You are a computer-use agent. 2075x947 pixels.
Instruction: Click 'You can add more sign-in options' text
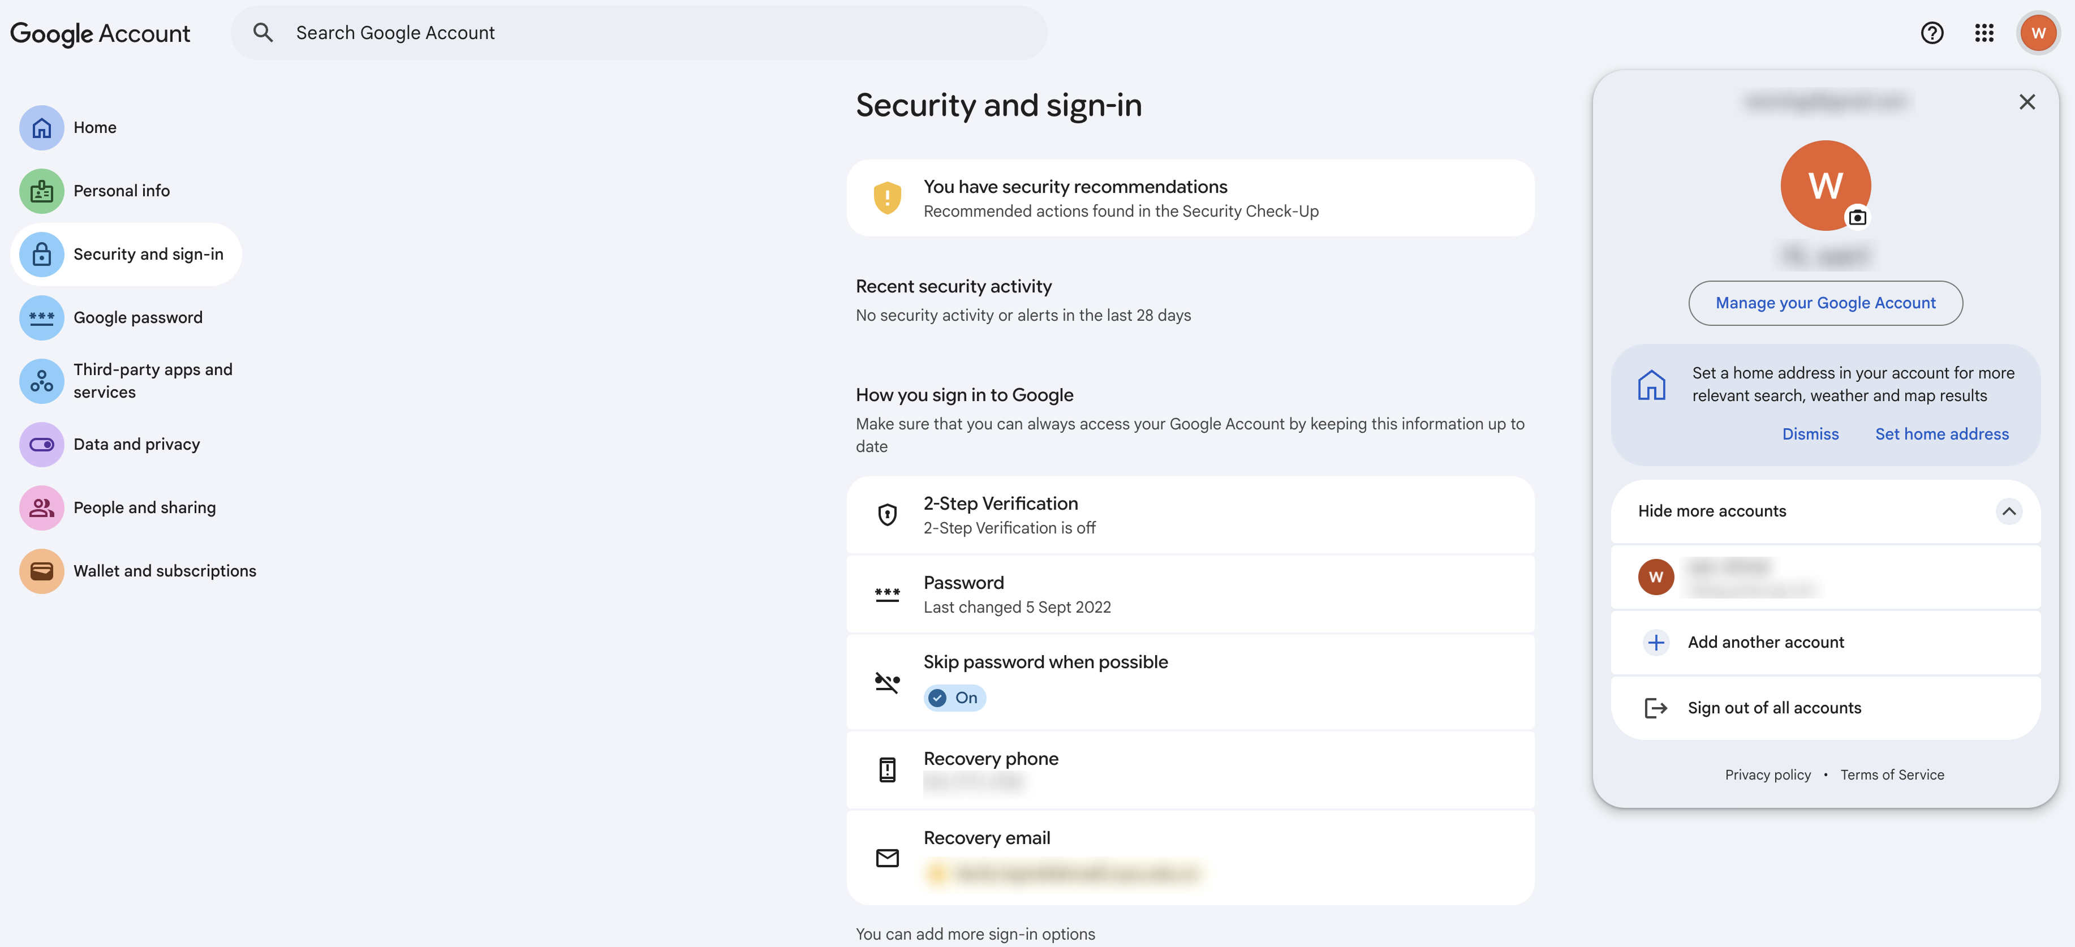[975, 934]
